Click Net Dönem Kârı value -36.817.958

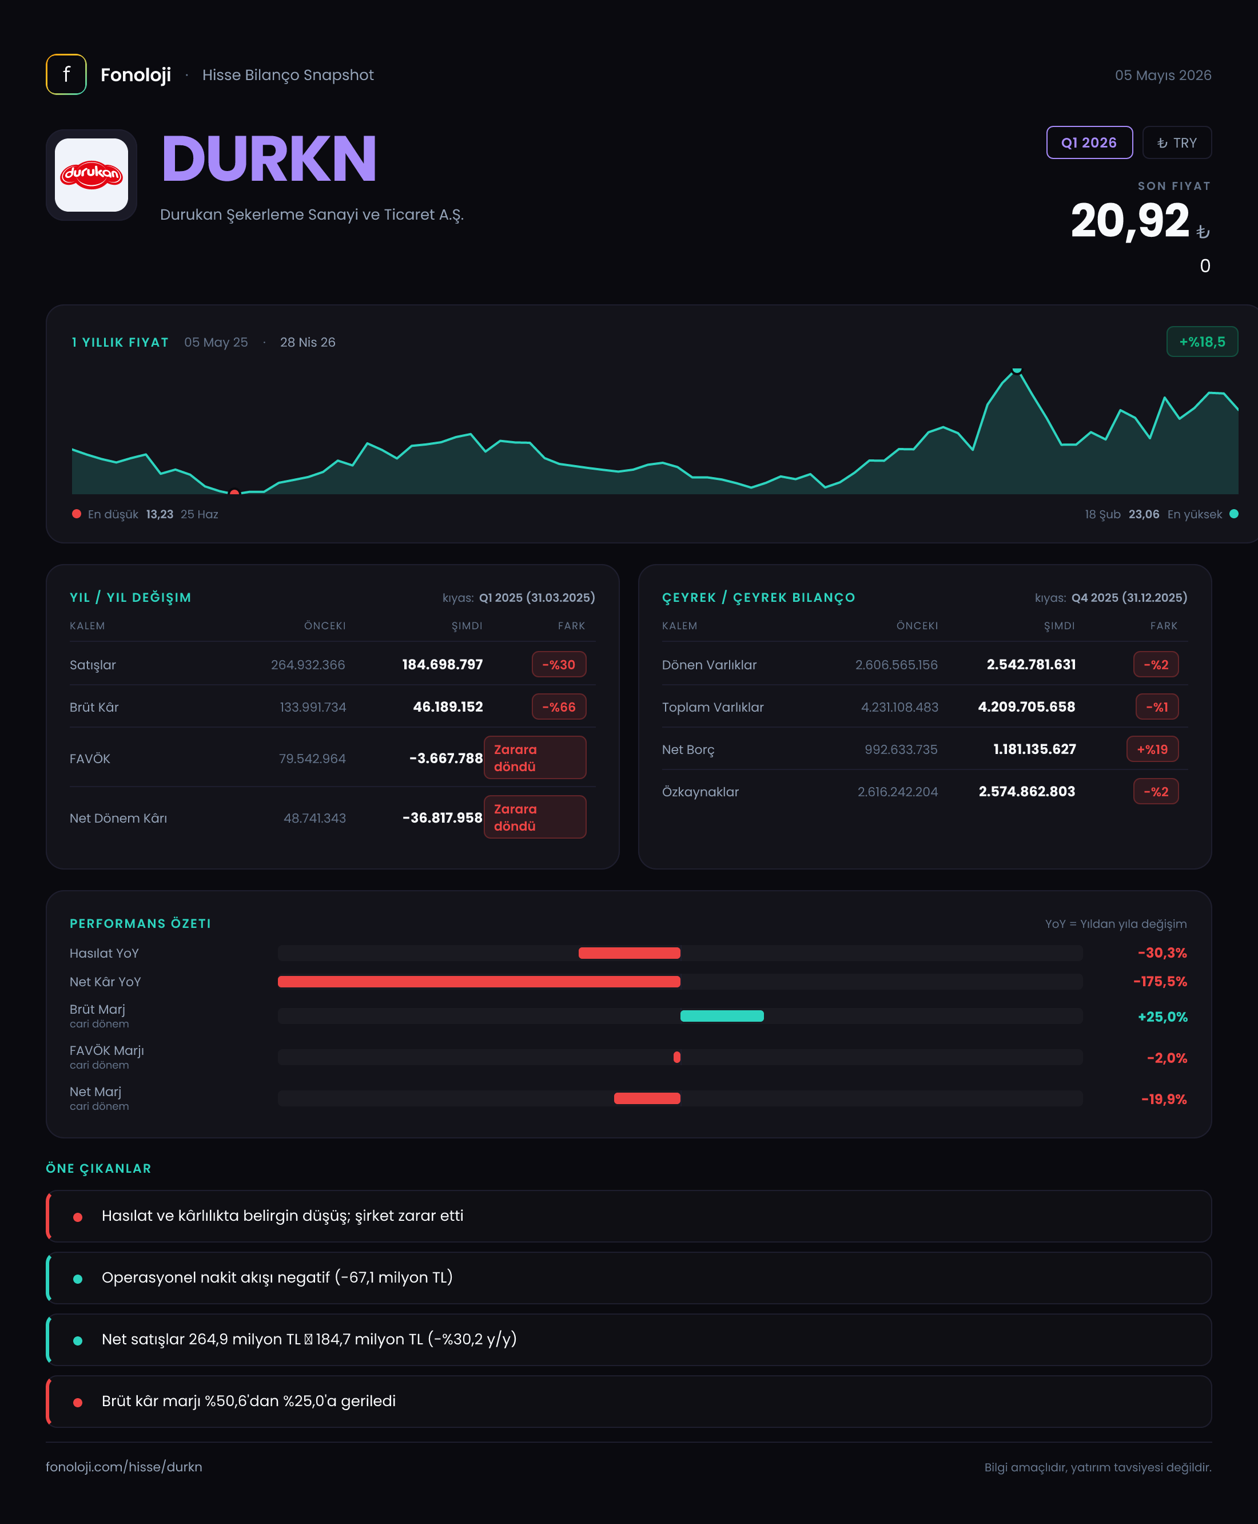click(442, 817)
